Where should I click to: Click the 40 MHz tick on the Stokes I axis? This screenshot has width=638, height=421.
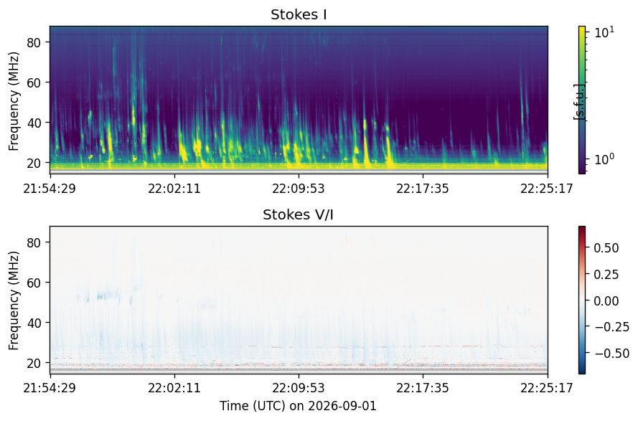coord(34,123)
